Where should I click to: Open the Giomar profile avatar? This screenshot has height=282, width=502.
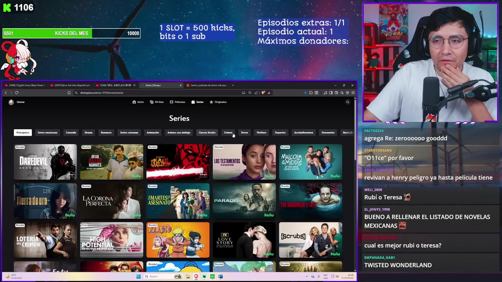click(x=11, y=102)
